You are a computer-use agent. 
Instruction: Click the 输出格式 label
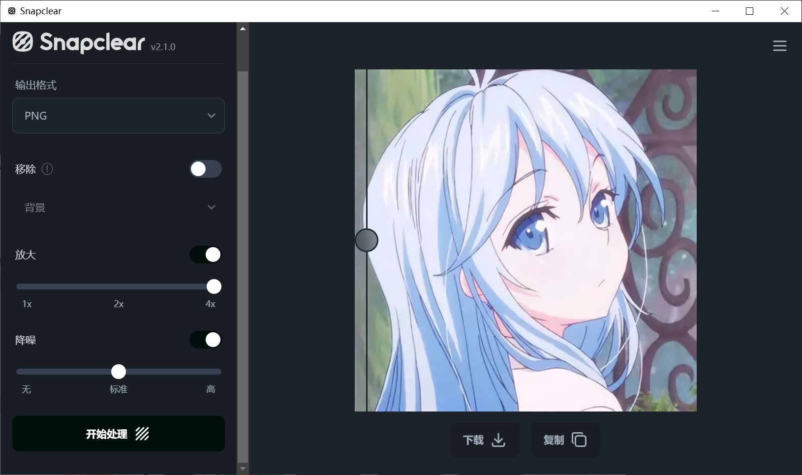36,85
